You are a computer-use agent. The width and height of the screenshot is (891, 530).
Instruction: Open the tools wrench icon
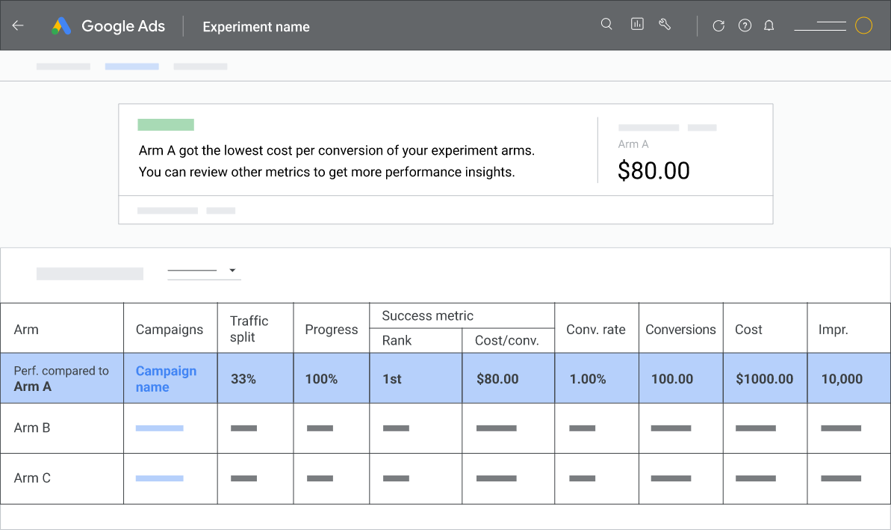coord(665,24)
